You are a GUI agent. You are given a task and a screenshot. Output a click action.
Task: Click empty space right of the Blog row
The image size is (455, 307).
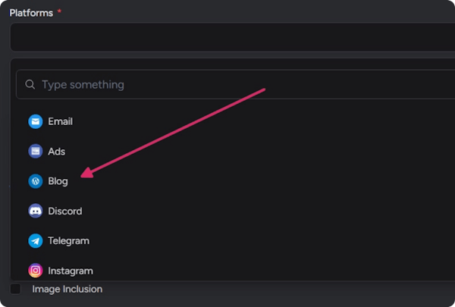pos(303,181)
